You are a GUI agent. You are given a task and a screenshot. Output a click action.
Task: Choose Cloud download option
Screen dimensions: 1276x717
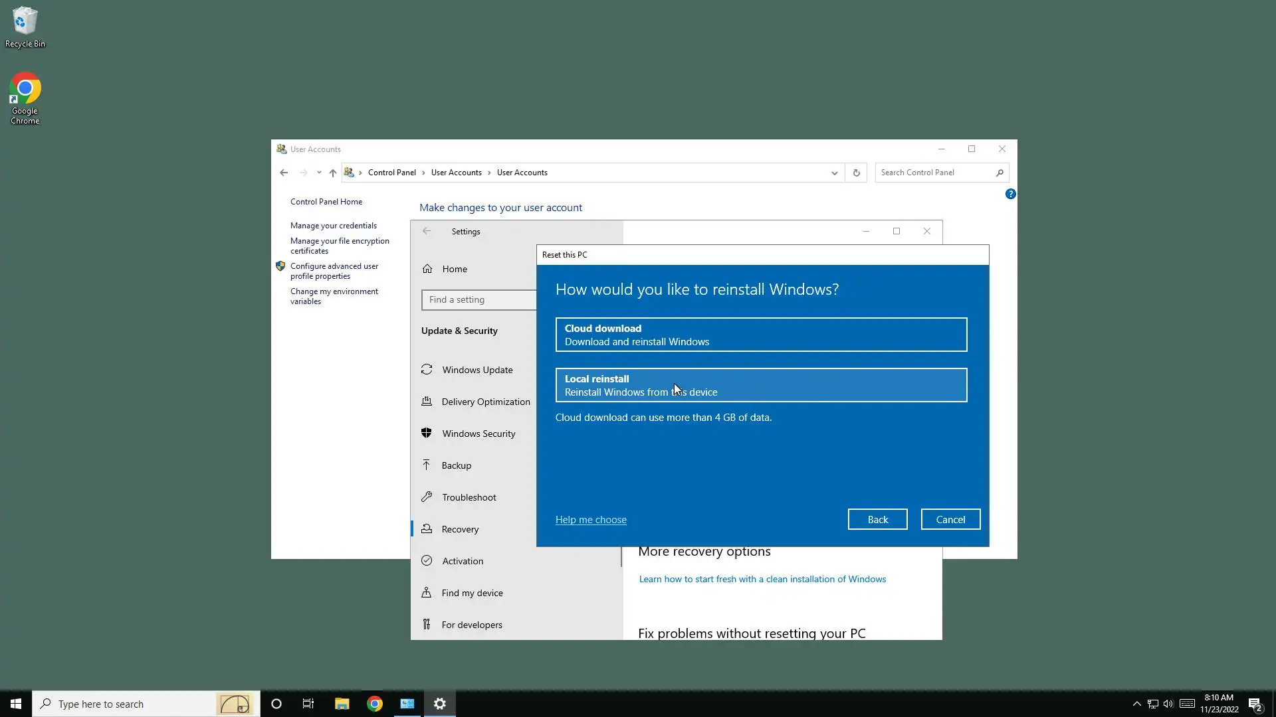click(761, 335)
